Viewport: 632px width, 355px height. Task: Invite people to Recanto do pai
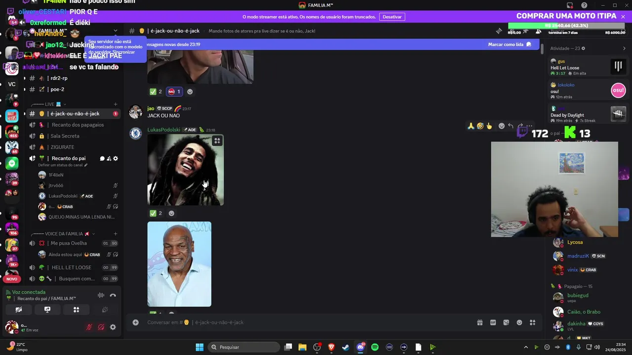[109, 159]
